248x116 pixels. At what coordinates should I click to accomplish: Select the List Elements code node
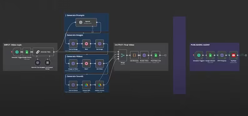[x=134, y=55]
